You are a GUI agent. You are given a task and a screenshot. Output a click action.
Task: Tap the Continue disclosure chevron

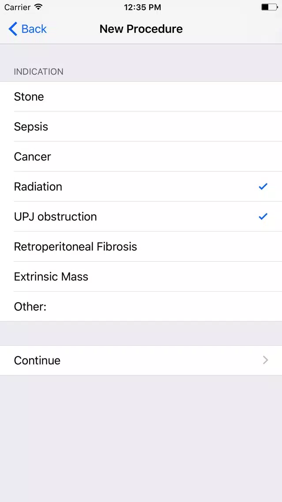coord(265,360)
